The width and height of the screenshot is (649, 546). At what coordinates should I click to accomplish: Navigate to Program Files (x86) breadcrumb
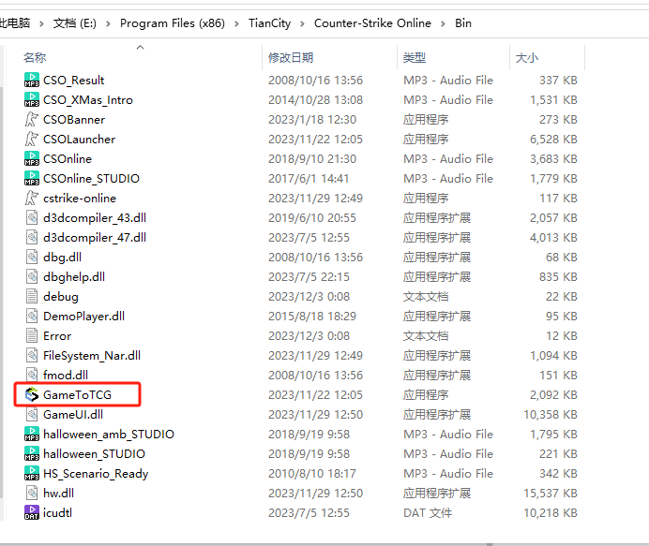(173, 23)
